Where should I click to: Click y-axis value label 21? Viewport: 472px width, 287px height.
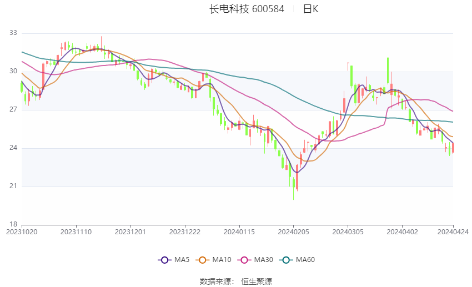point(13,186)
